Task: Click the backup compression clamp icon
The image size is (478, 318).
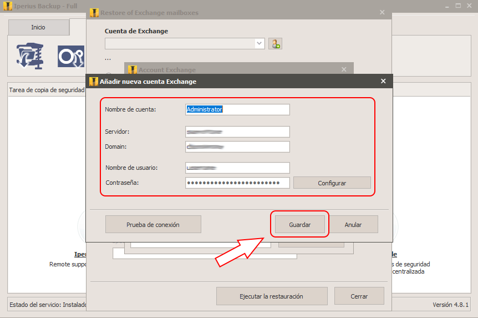Action: point(30,56)
